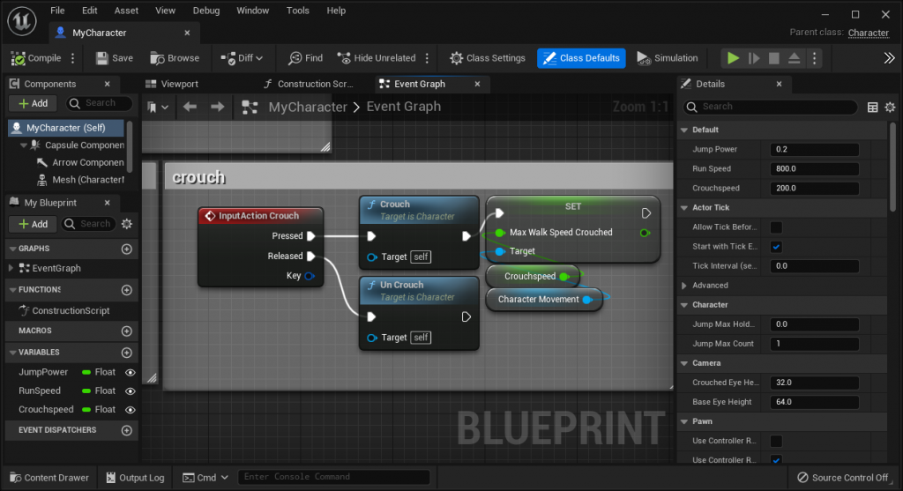This screenshot has height=491, width=903.
Task: Stop the play session
Action: click(x=774, y=58)
